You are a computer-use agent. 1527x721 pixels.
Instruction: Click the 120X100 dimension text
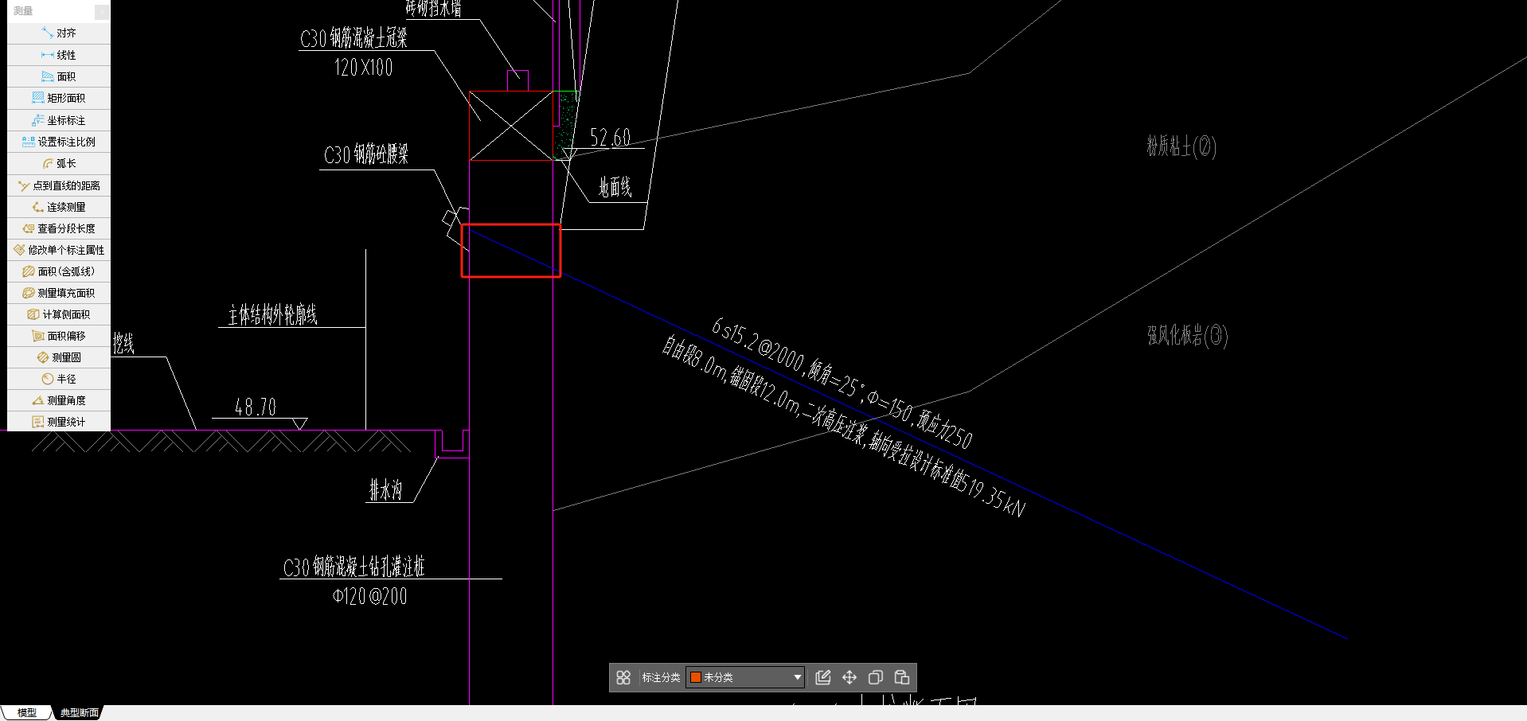(x=364, y=68)
